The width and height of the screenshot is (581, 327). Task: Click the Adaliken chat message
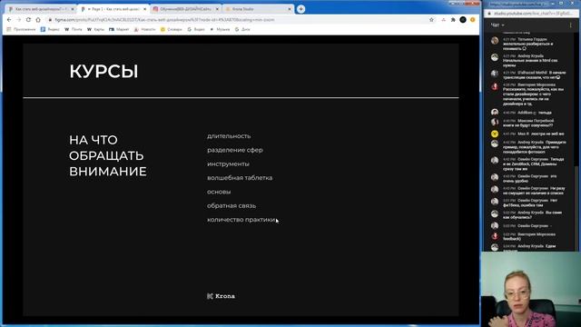[527, 113]
